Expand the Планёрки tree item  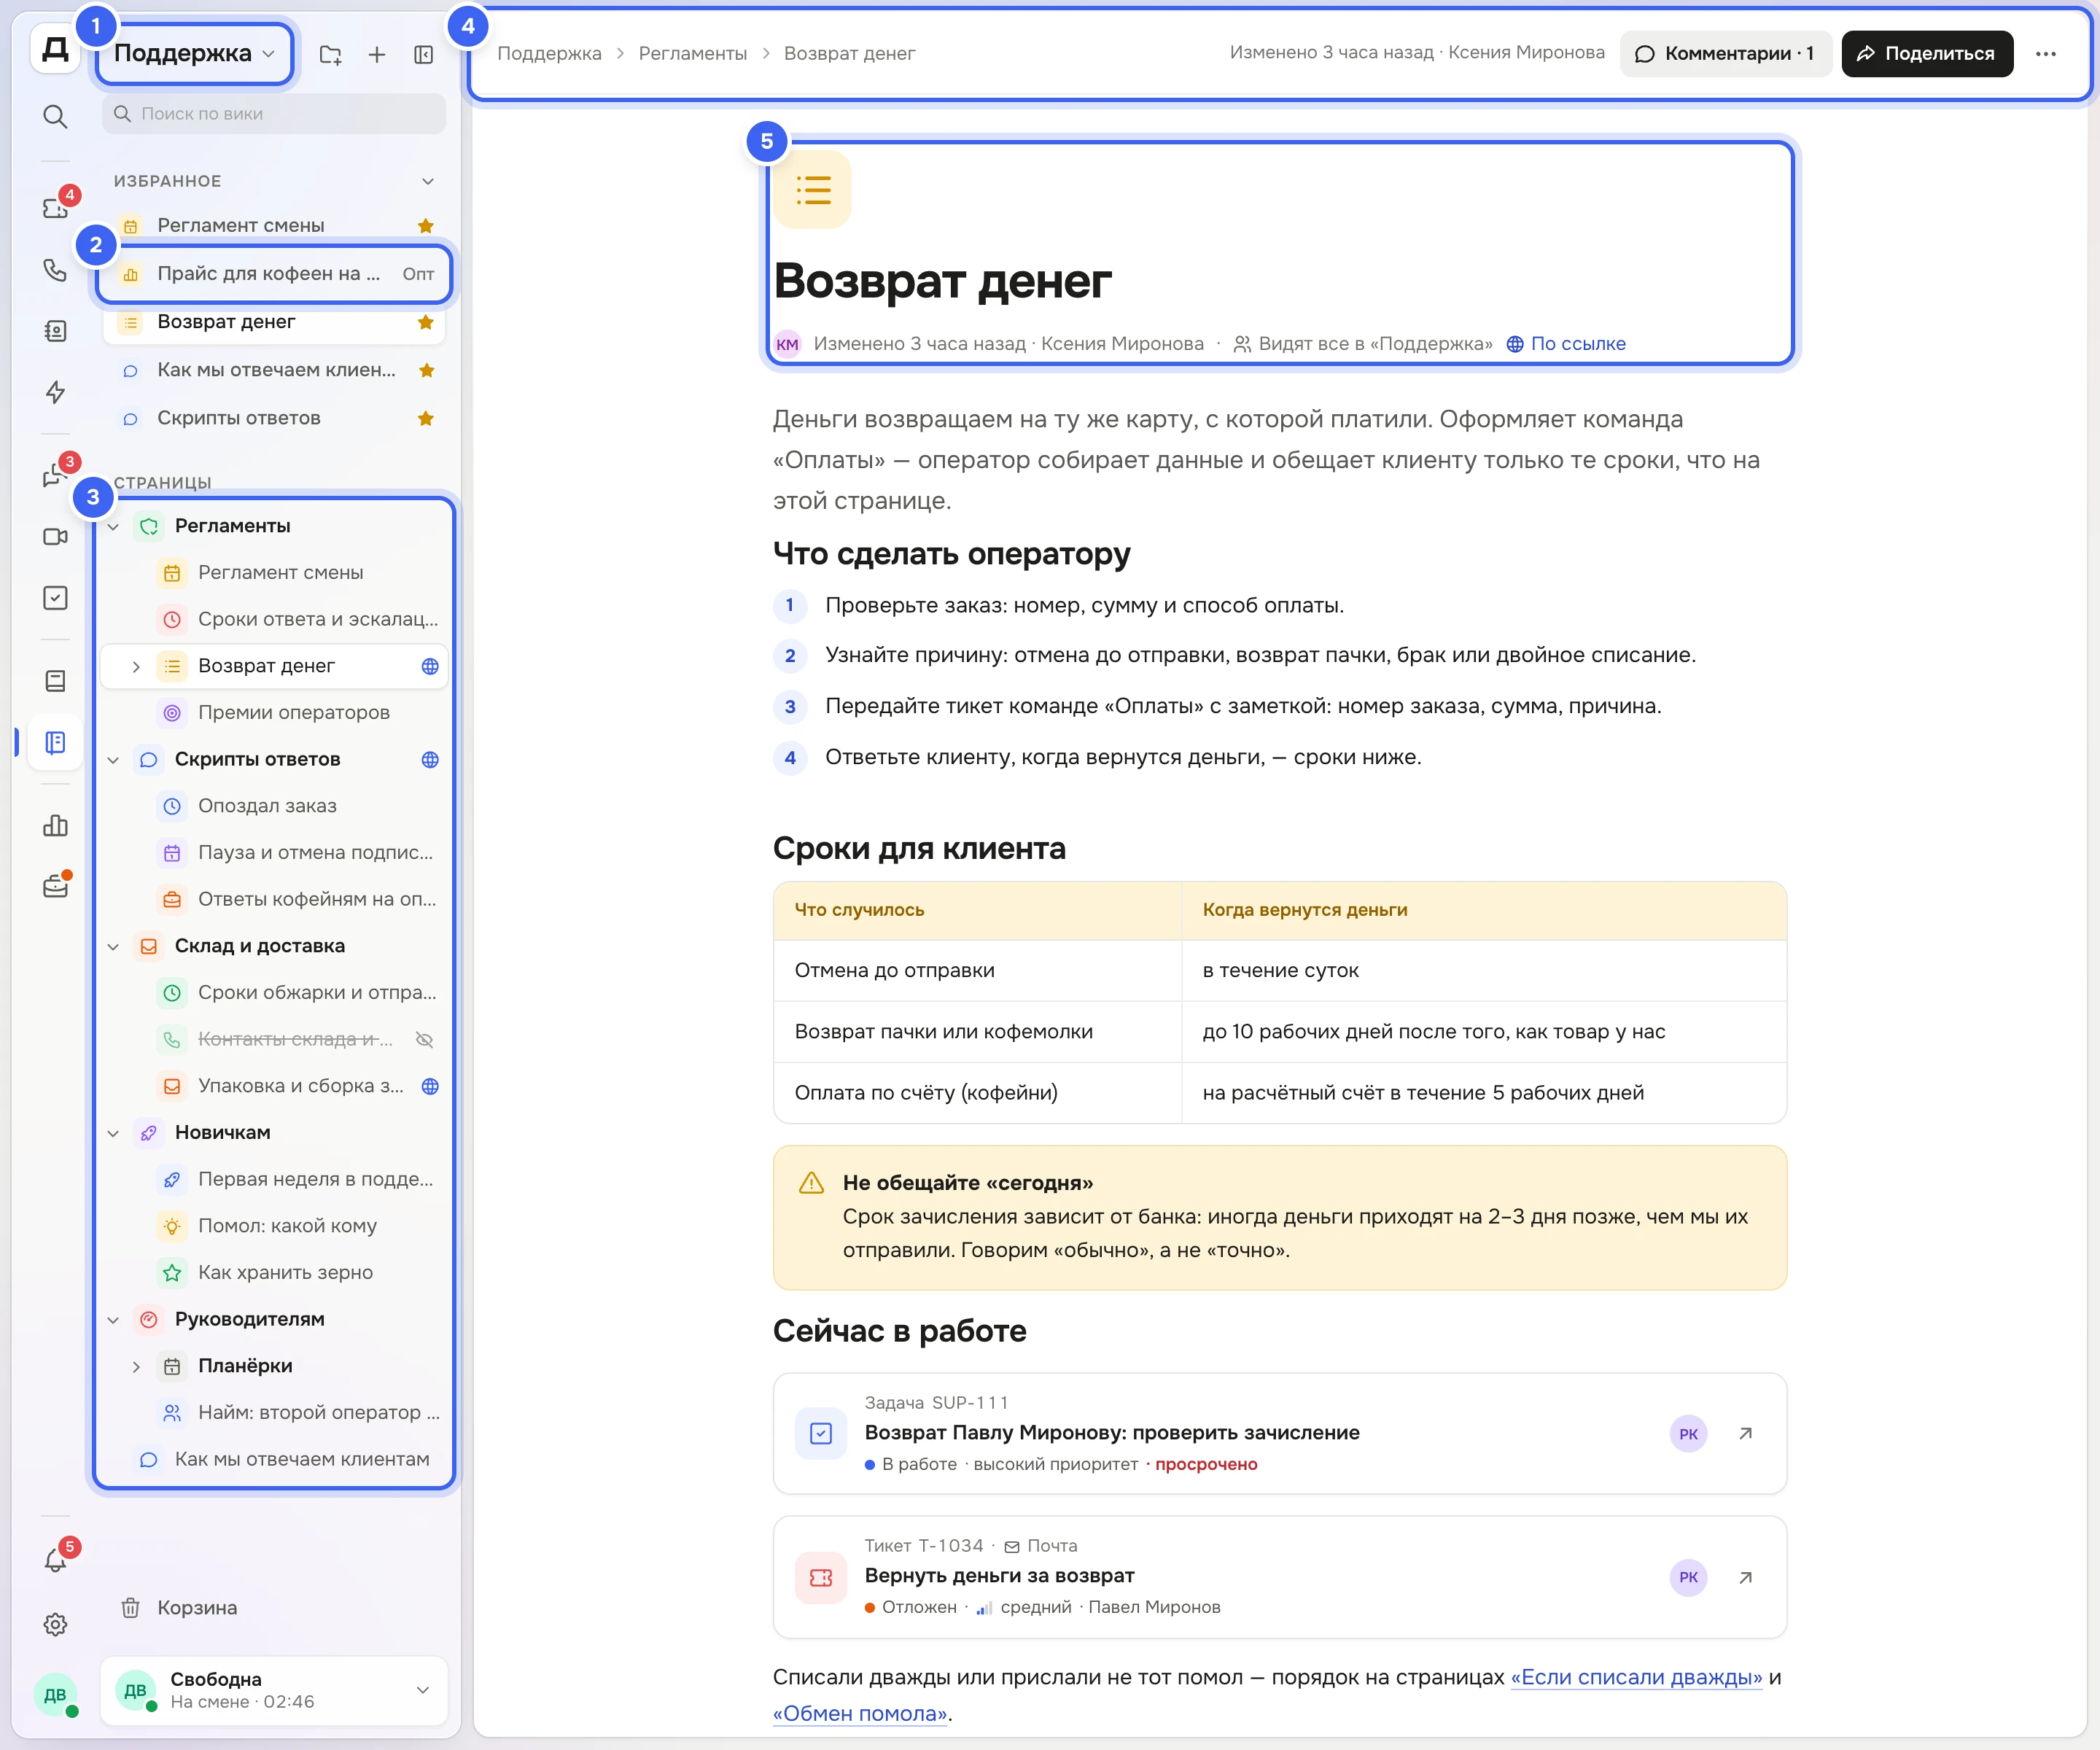click(136, 1366)
